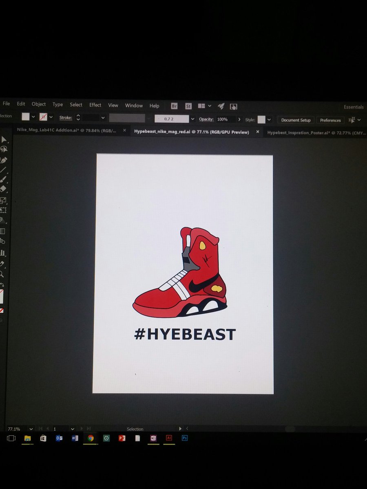Viewport: 367px width, 489px height.
Task: Click the Stroke panel link
Action: (x=66, y=118)
